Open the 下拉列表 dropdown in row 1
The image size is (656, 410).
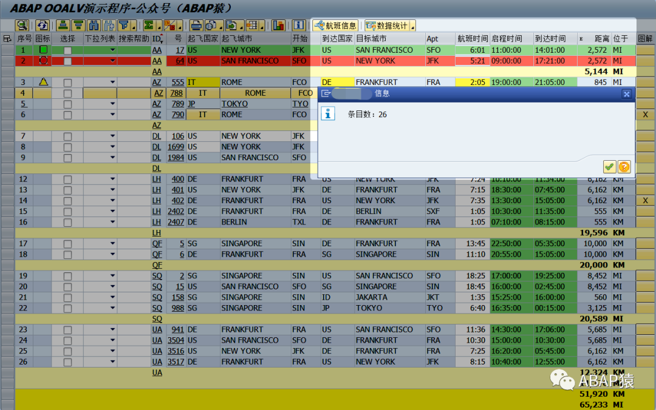[112, 50]
